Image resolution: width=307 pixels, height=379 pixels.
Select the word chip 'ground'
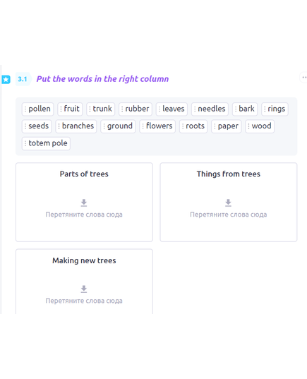click(118, 126)
